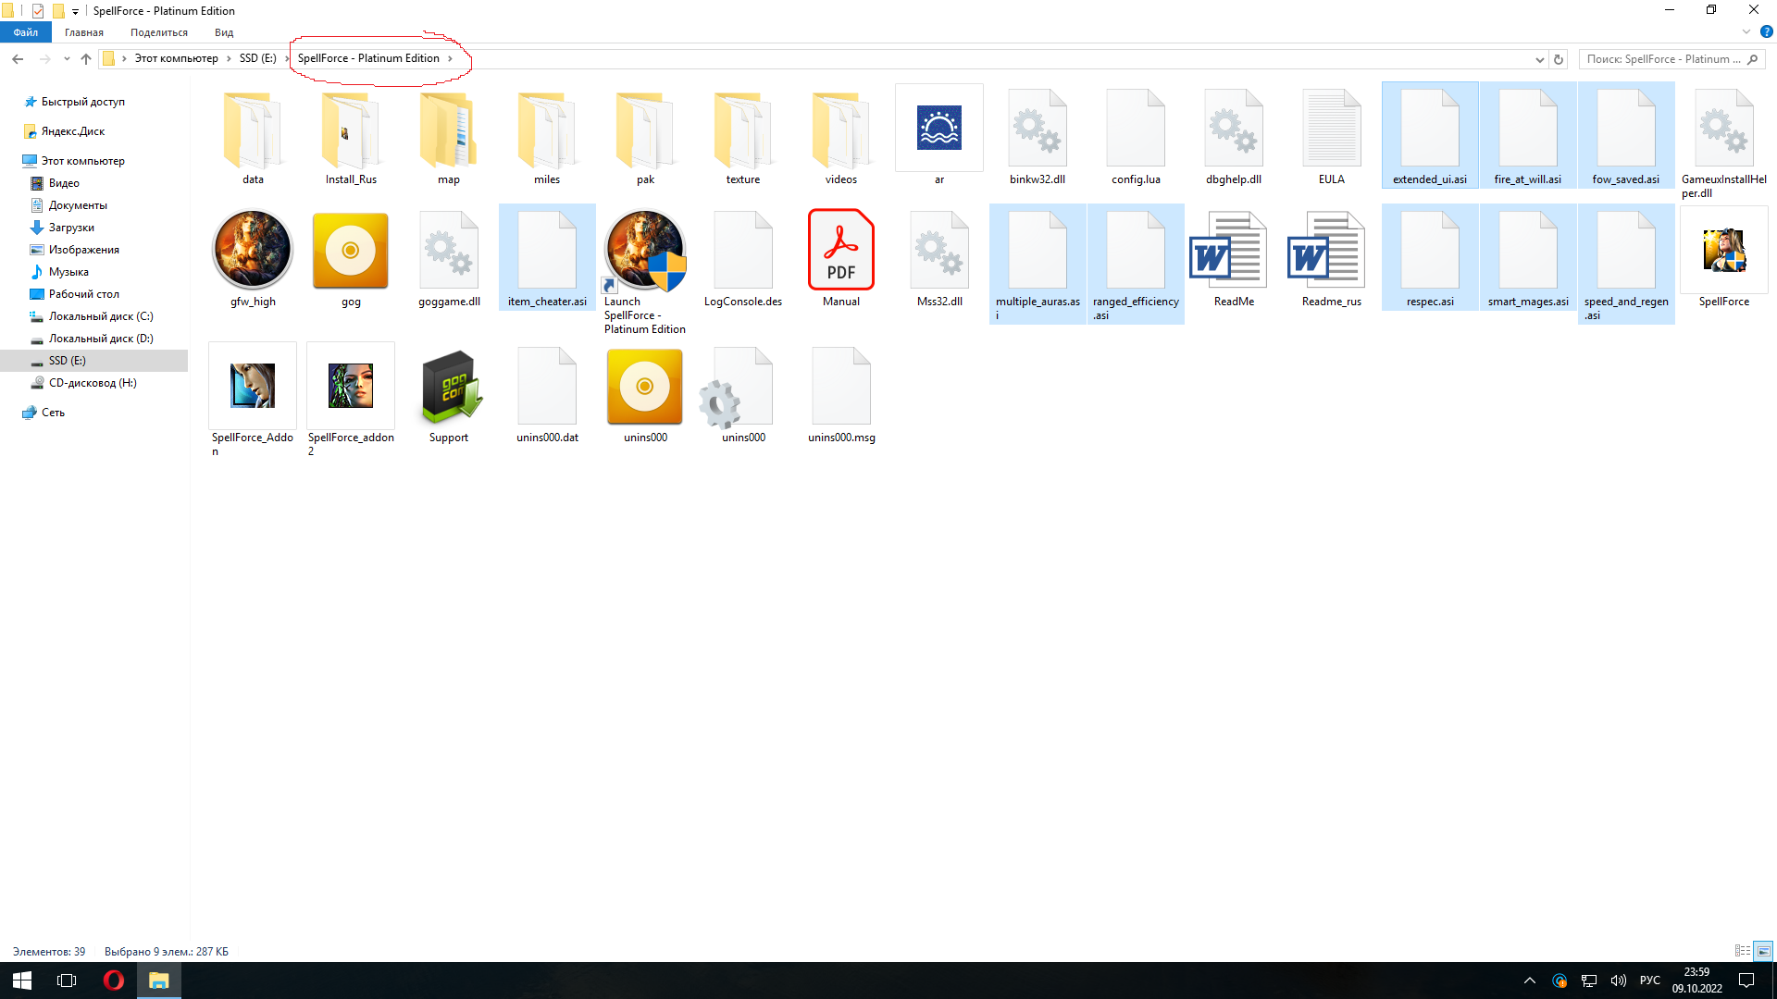Click SSD (E:) breadcrumb in address bar

pos(257,58)
